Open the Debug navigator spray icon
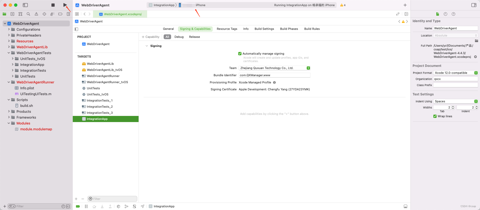Screen dimensions: 480x210 coord(52,14)
